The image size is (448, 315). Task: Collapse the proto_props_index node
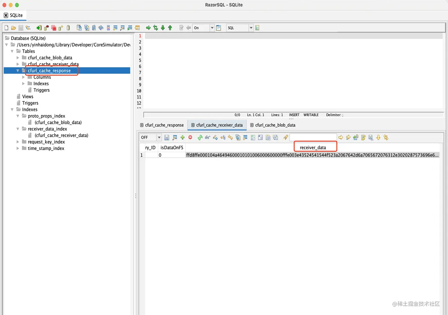click(x=18, y=116)
